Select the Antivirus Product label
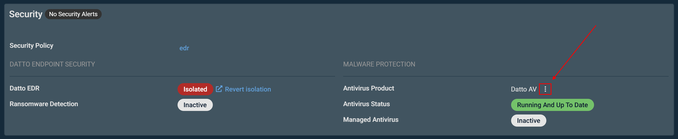The height and width of the screenshot is (139, 678). click(369, 88)
